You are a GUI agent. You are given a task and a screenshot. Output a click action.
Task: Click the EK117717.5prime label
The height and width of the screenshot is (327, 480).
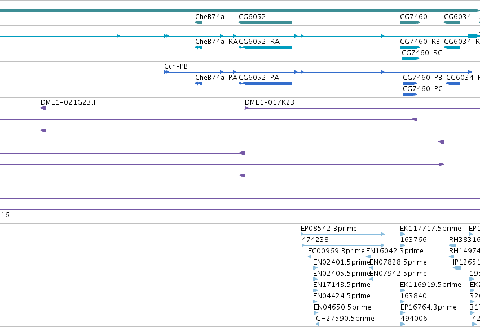coord(430,229)
